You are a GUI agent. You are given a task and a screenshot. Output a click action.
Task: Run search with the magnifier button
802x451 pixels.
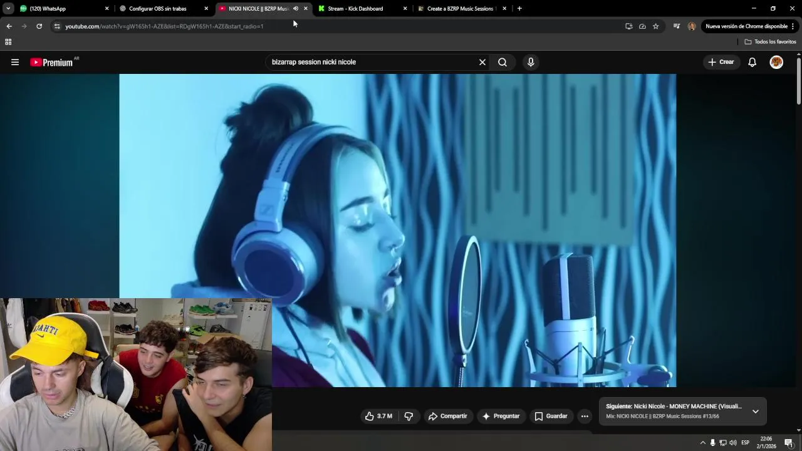(x=503, y=62)
